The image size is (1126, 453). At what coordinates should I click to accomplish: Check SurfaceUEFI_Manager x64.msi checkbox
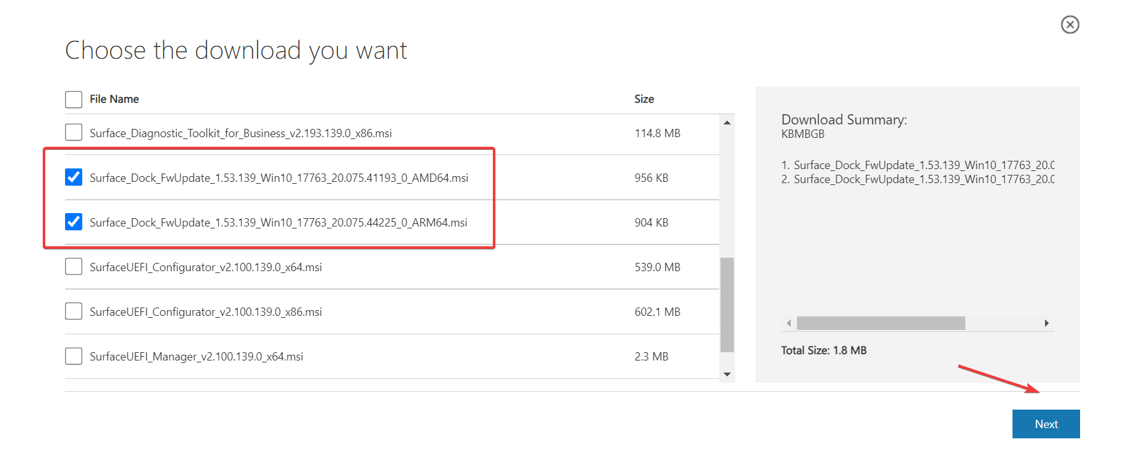pos(73,356)
